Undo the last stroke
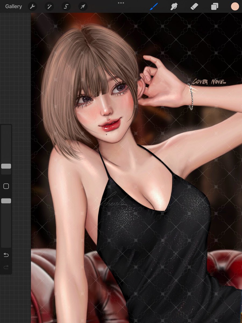242x323 pixels. pyautogui.click(x=6, y=255)
